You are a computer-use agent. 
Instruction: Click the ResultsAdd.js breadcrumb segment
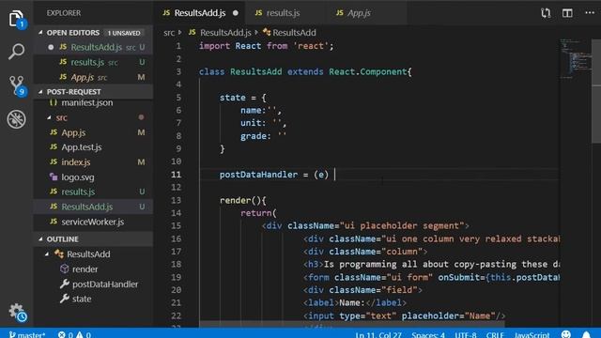coord(225,33)
